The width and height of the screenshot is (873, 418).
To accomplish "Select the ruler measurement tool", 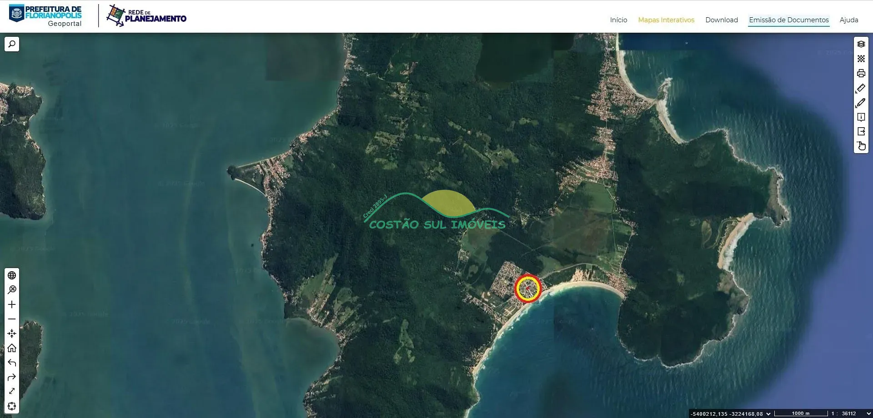I will click(861, 88).
